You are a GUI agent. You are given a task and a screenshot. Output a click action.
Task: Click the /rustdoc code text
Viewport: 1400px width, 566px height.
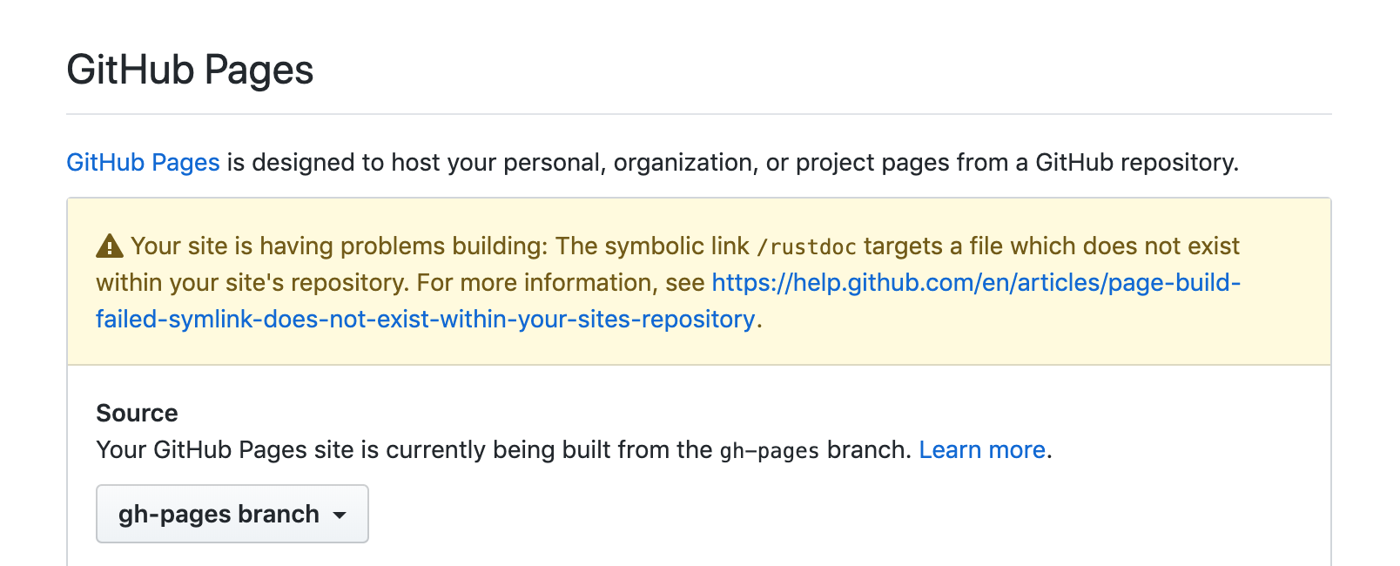coord(806,247)
